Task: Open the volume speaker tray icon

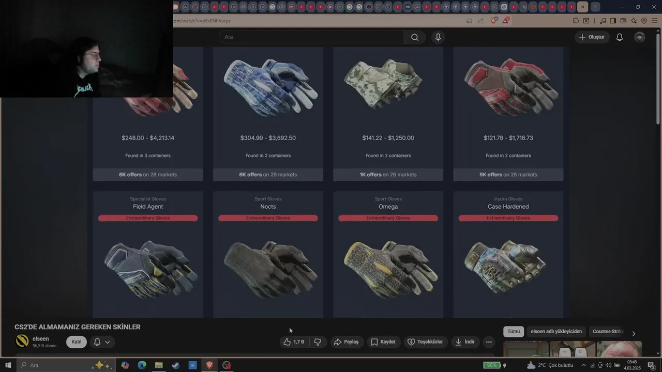Action: [x=607, y=365]
